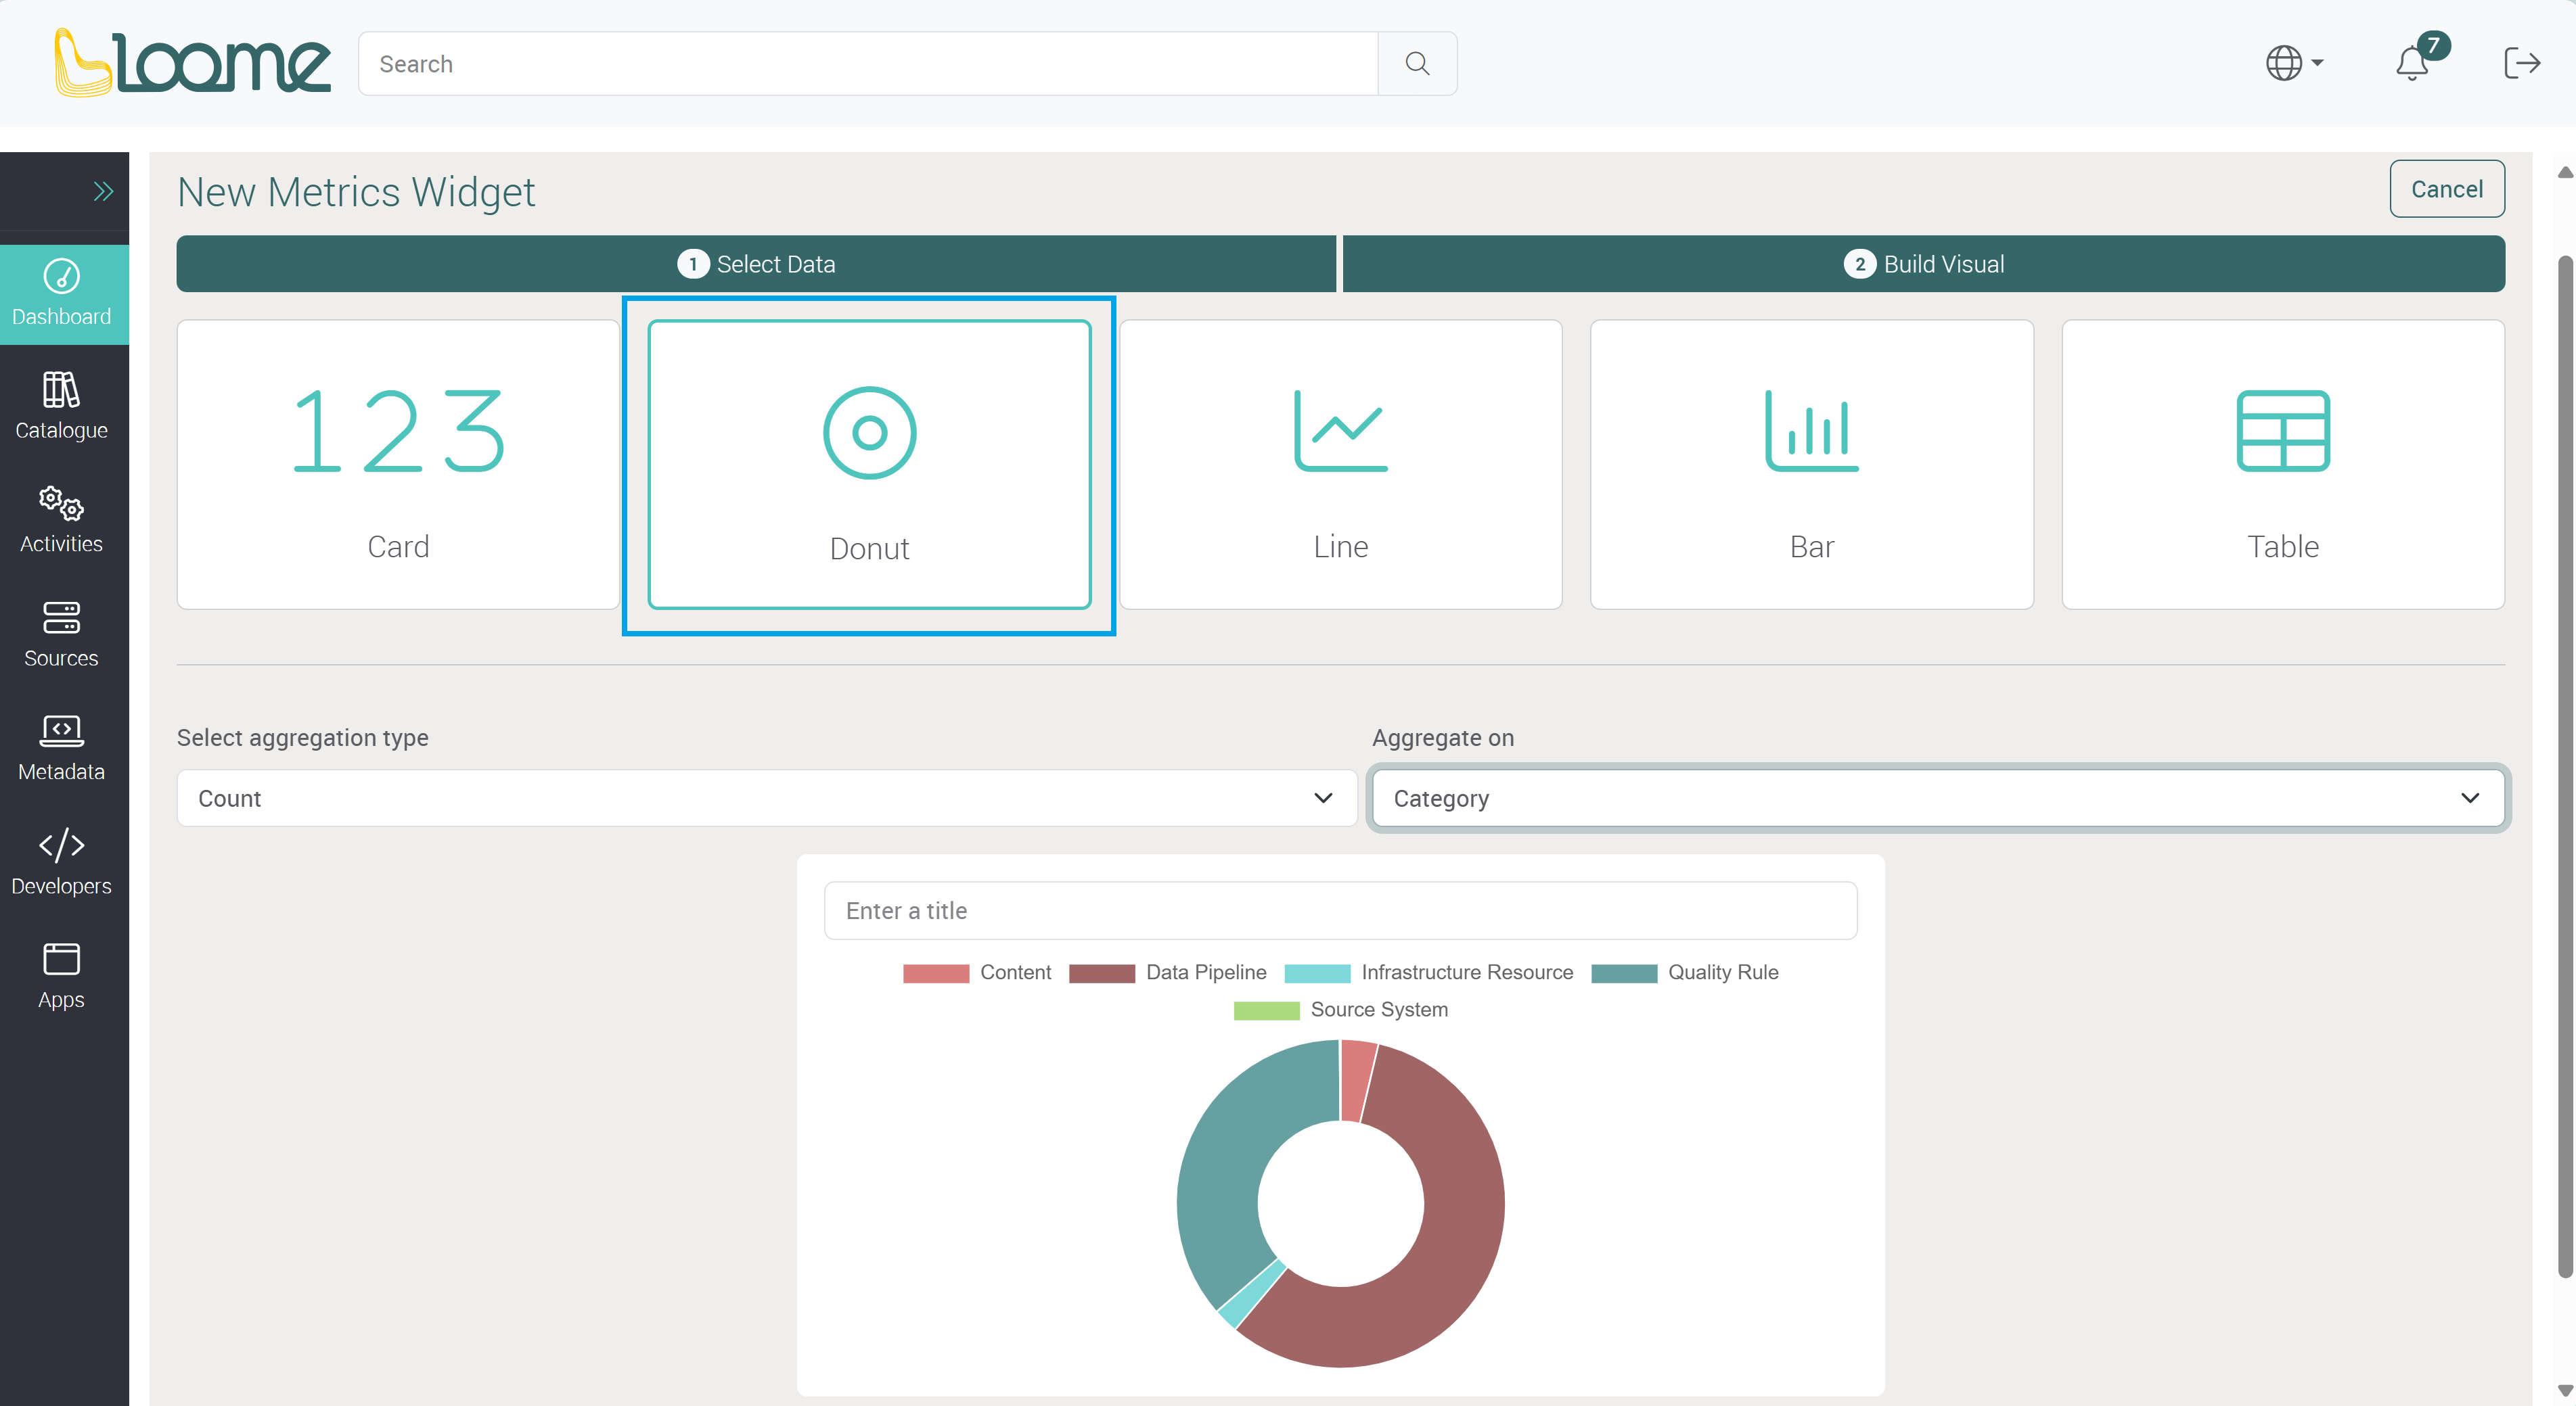The height and width of the screenshot is (1406, 2576).
Task: Open the Catalogue sidebar section
Action: (x=61, y=404)
